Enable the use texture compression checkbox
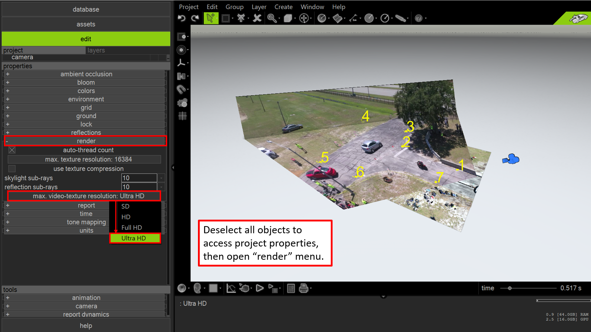The height and width of the screenshot is (332, 591). (x=12, y=169)
